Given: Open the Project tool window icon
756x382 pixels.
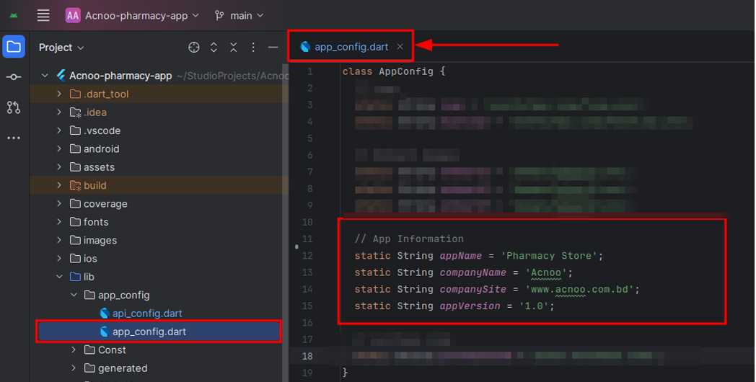Looking at the screenshot, I should coord(14,48).
